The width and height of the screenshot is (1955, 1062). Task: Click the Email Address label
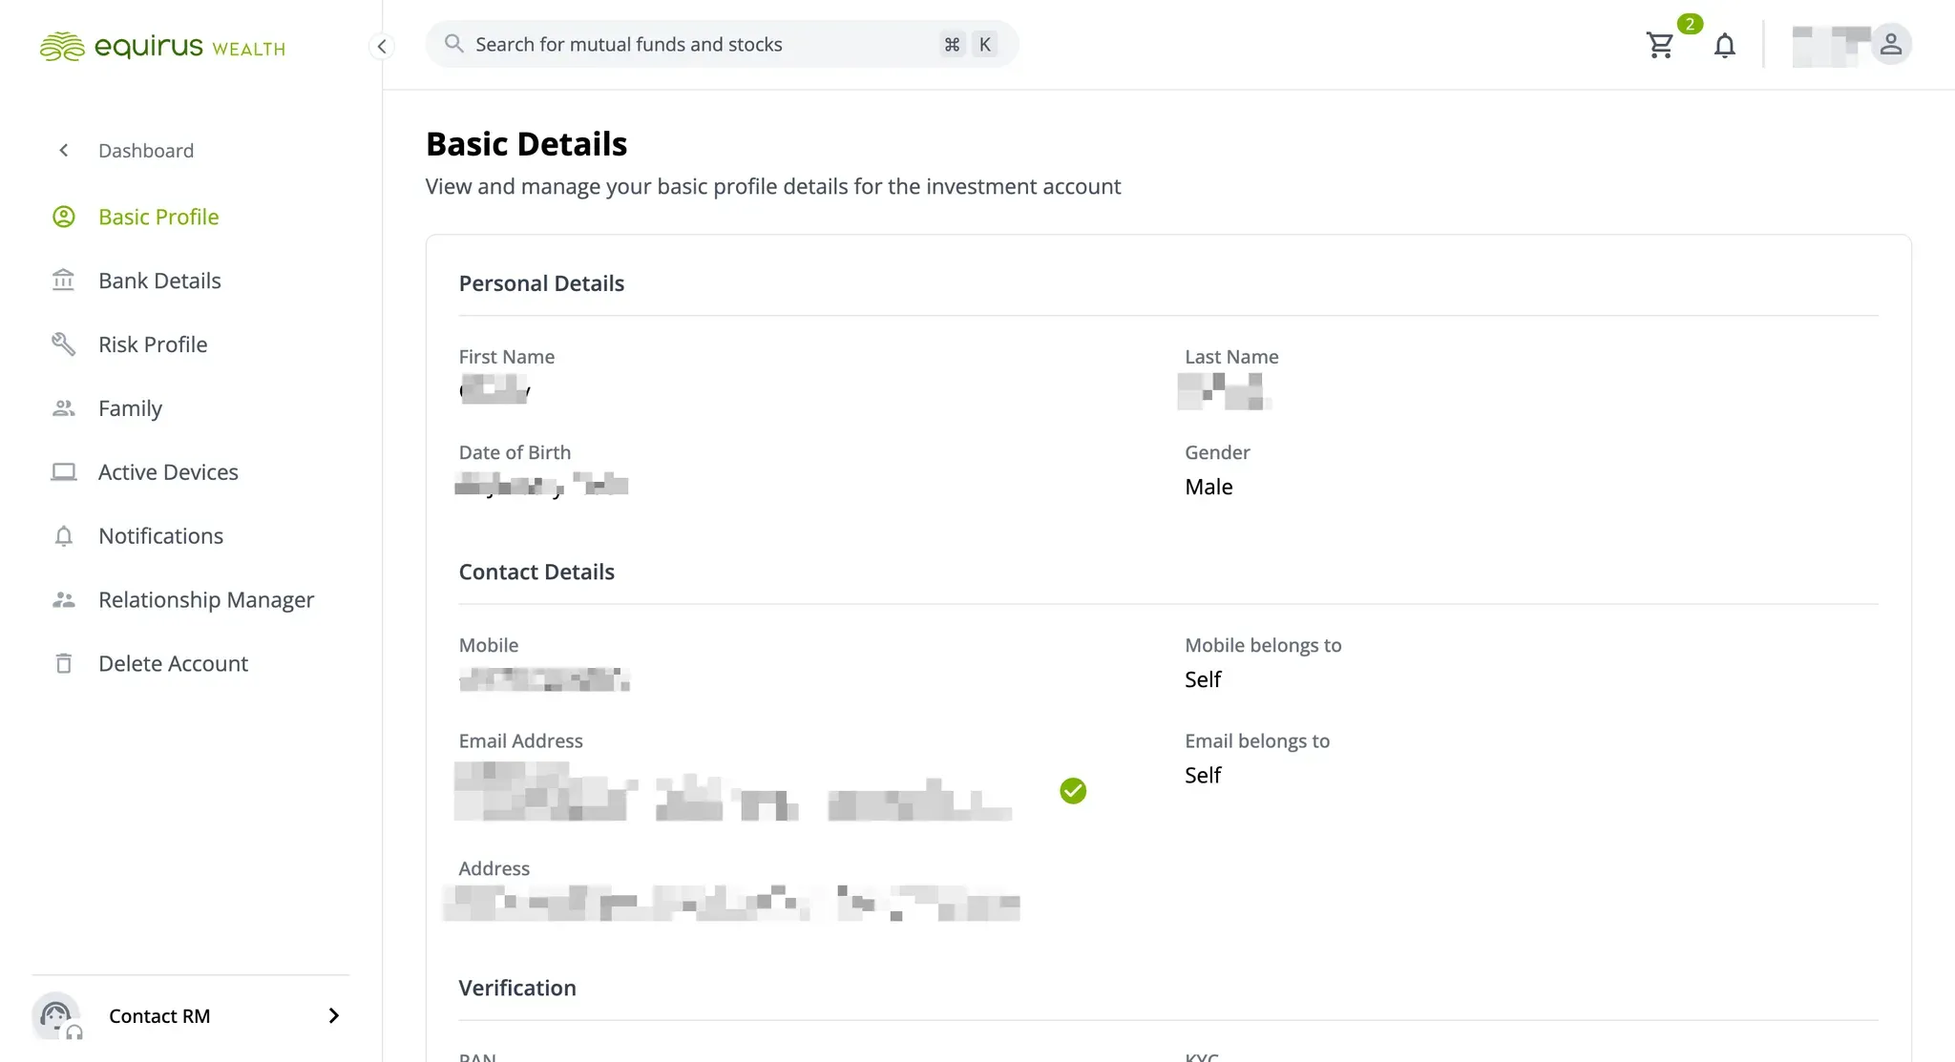520,740
